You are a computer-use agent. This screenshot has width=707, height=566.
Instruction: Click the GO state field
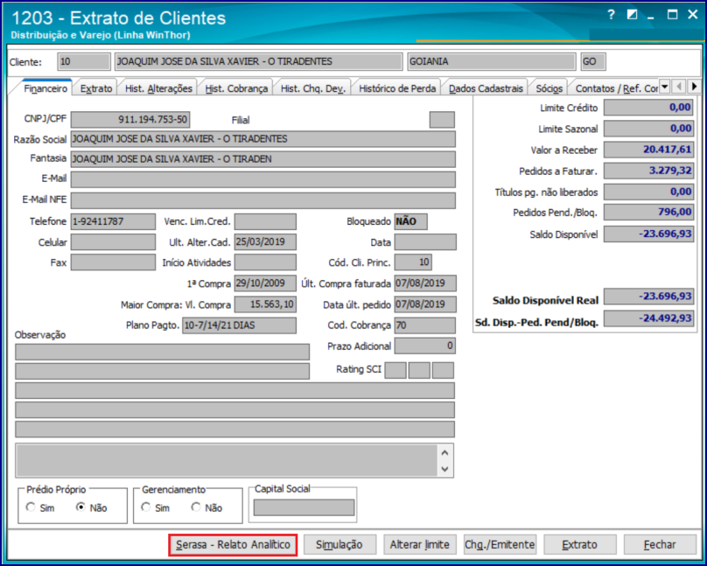tap(593, 62)
